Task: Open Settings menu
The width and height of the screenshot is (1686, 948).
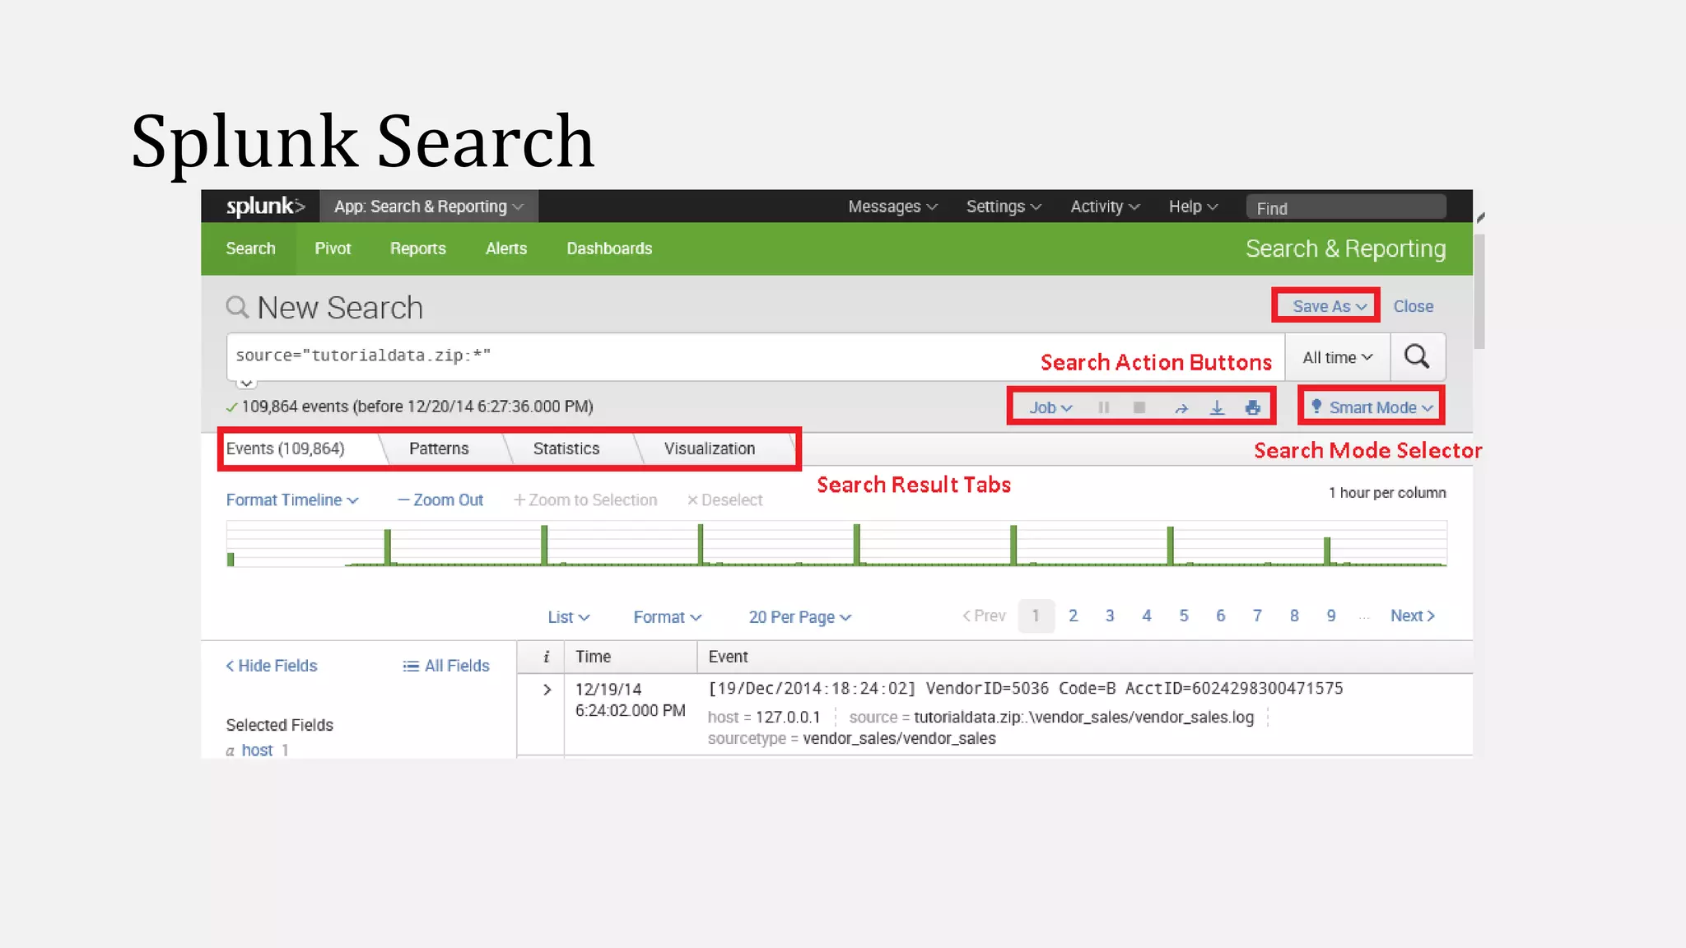Action: (1004, 207)
